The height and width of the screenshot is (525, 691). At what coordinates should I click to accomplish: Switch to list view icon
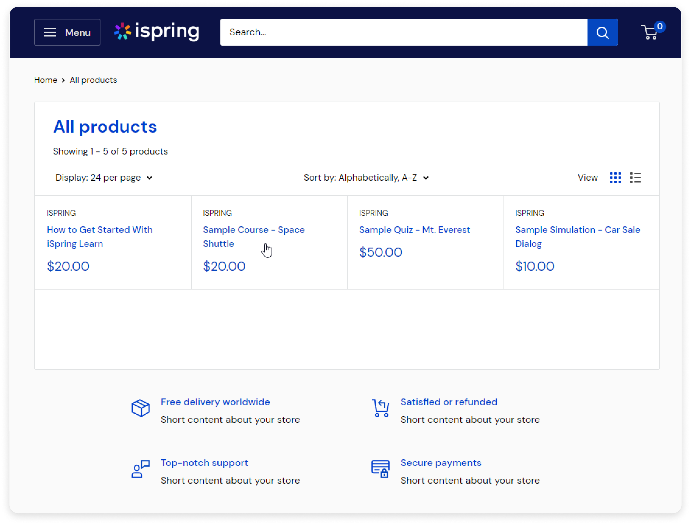635,178
